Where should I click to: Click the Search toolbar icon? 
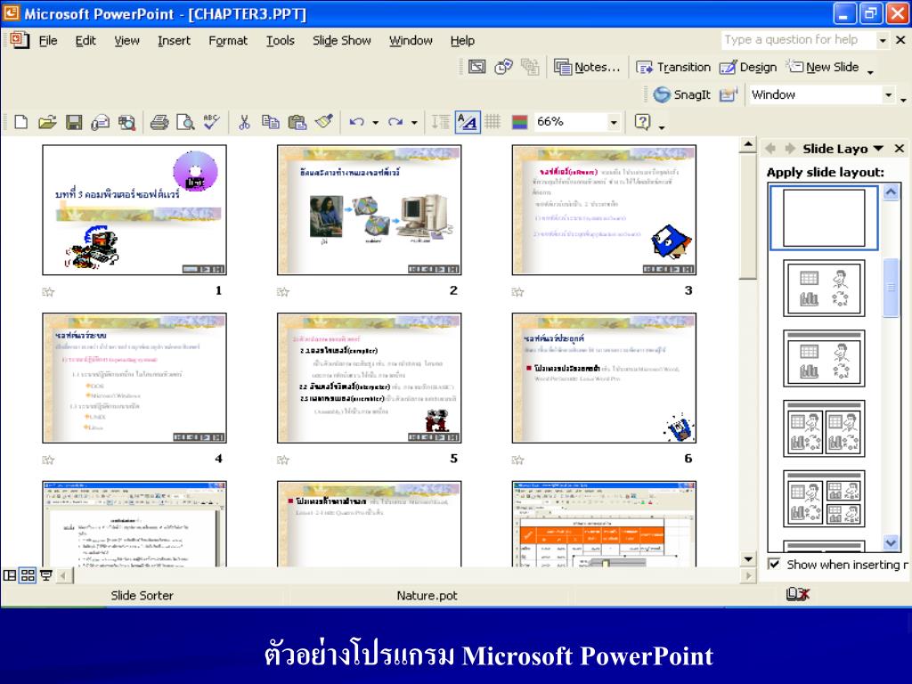[x=126, y=122]
